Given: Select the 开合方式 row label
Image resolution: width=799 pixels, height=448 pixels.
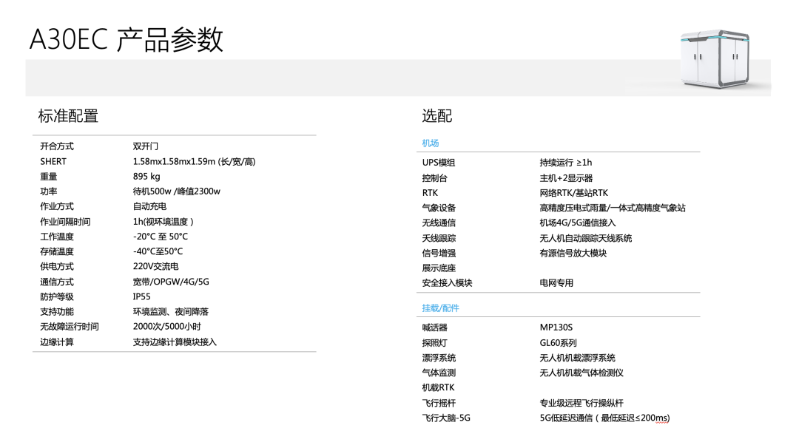Looking at the screenshot, I should point(57,146).
